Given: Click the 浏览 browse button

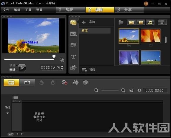Looking at the screenshot, I should click(92, 69).
